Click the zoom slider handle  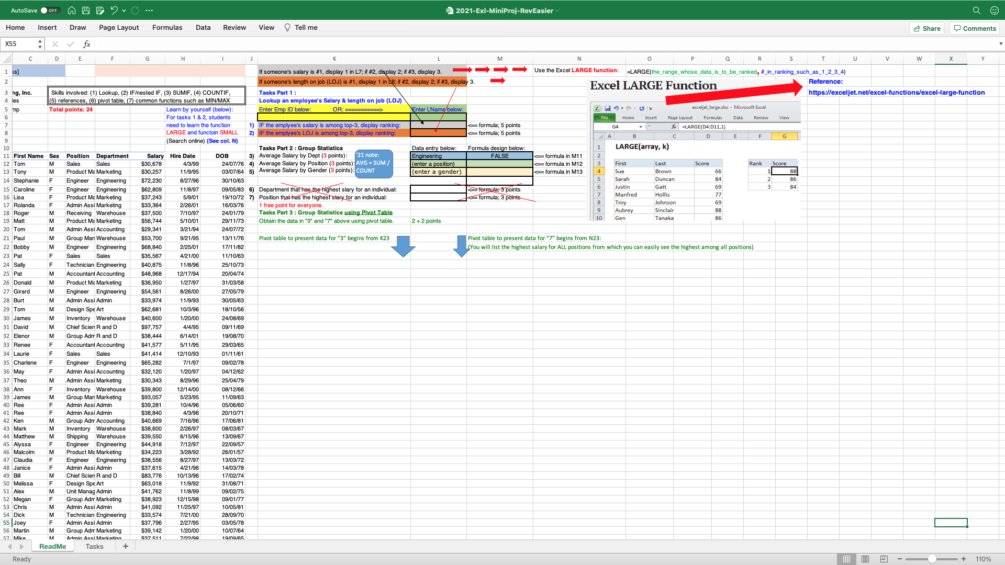point(932,559)
